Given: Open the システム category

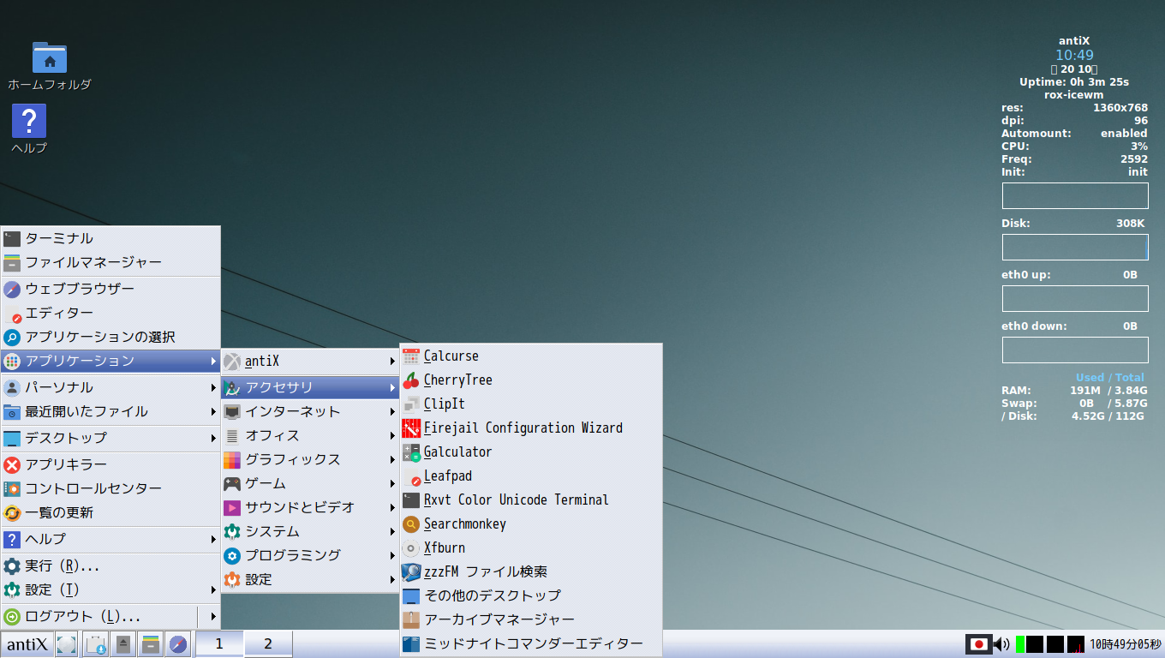Looking at the screenshot, I should point(310,531).
